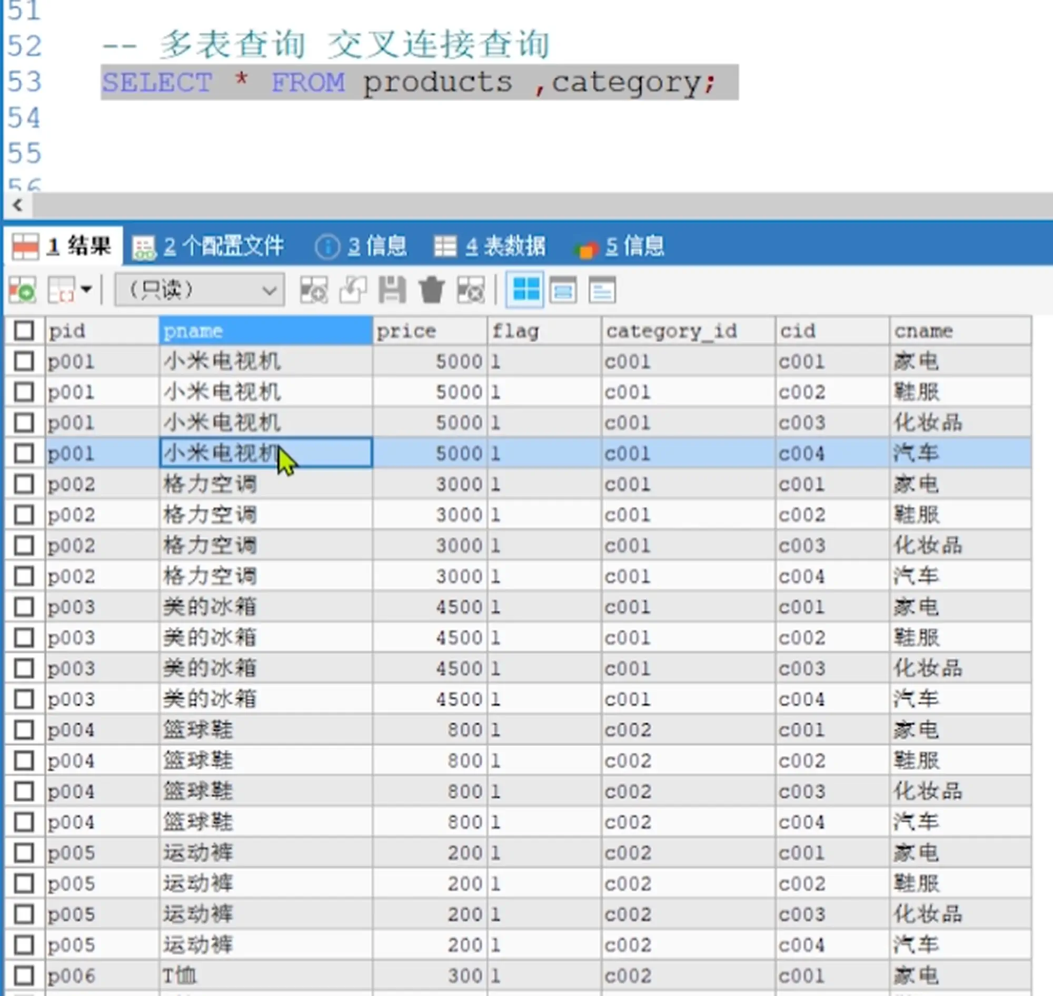The image size is (1053, 996).
Task: Open the 1 结果 results tab
Action: [x=64, y=246]
